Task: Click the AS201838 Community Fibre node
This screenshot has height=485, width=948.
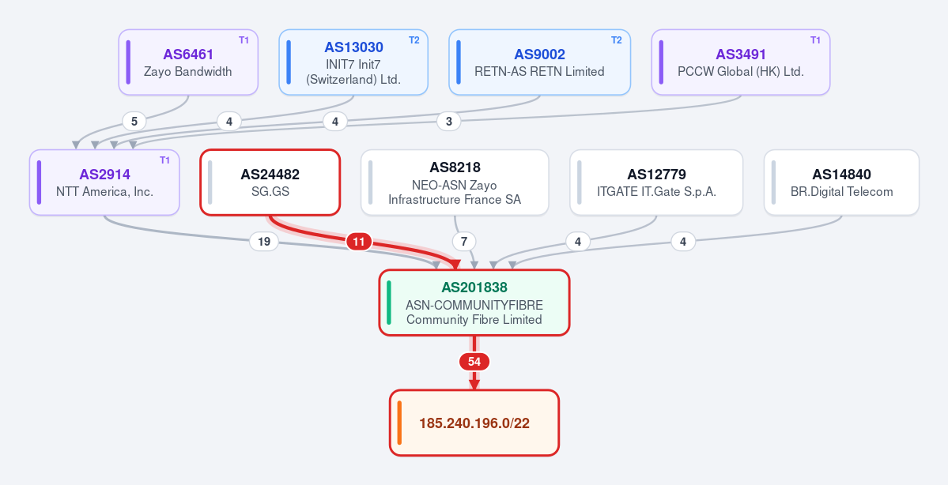Action: coord(474,303)
